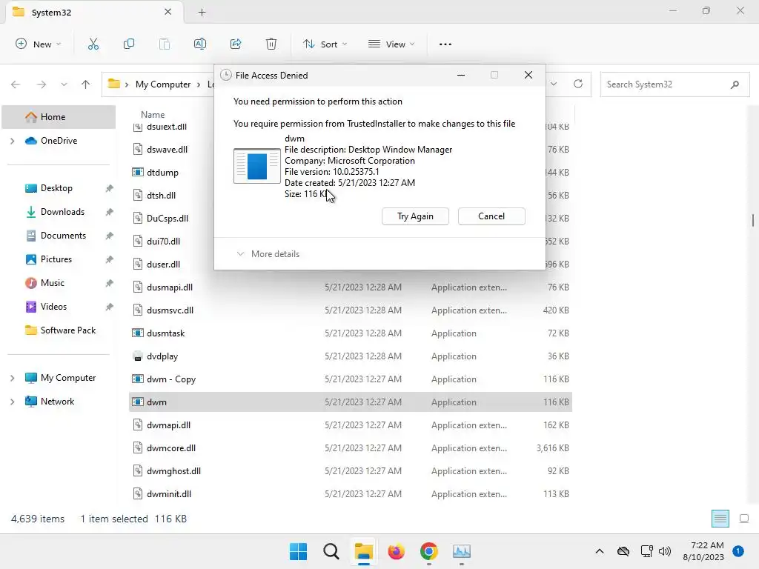Image resolution: width=759 pixels, height=569 pixels.
Task: Expand My Computer tree node
Action: point(12,378)
